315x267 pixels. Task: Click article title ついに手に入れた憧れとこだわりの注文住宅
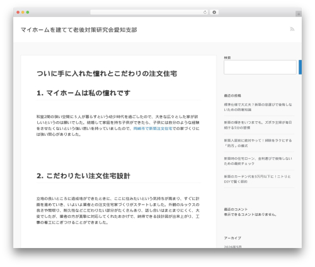(106, 74)
